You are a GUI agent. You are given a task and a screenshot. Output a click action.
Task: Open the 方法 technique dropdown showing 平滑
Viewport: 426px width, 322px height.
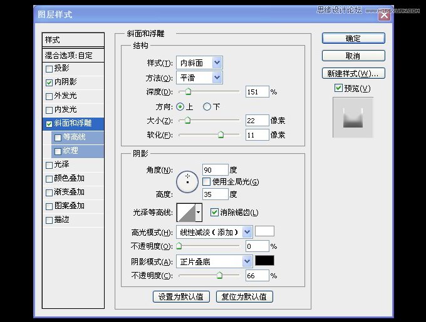coord(199,78)
